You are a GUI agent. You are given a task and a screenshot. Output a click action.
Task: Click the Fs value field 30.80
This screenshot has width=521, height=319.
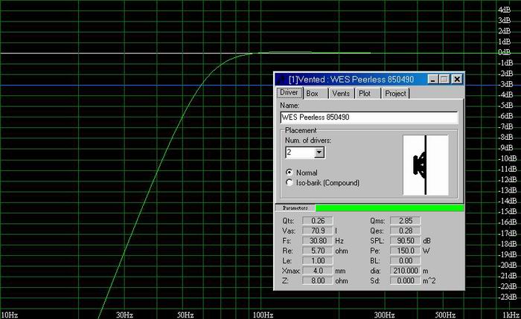pyautogui.click(x=318, y=241)
